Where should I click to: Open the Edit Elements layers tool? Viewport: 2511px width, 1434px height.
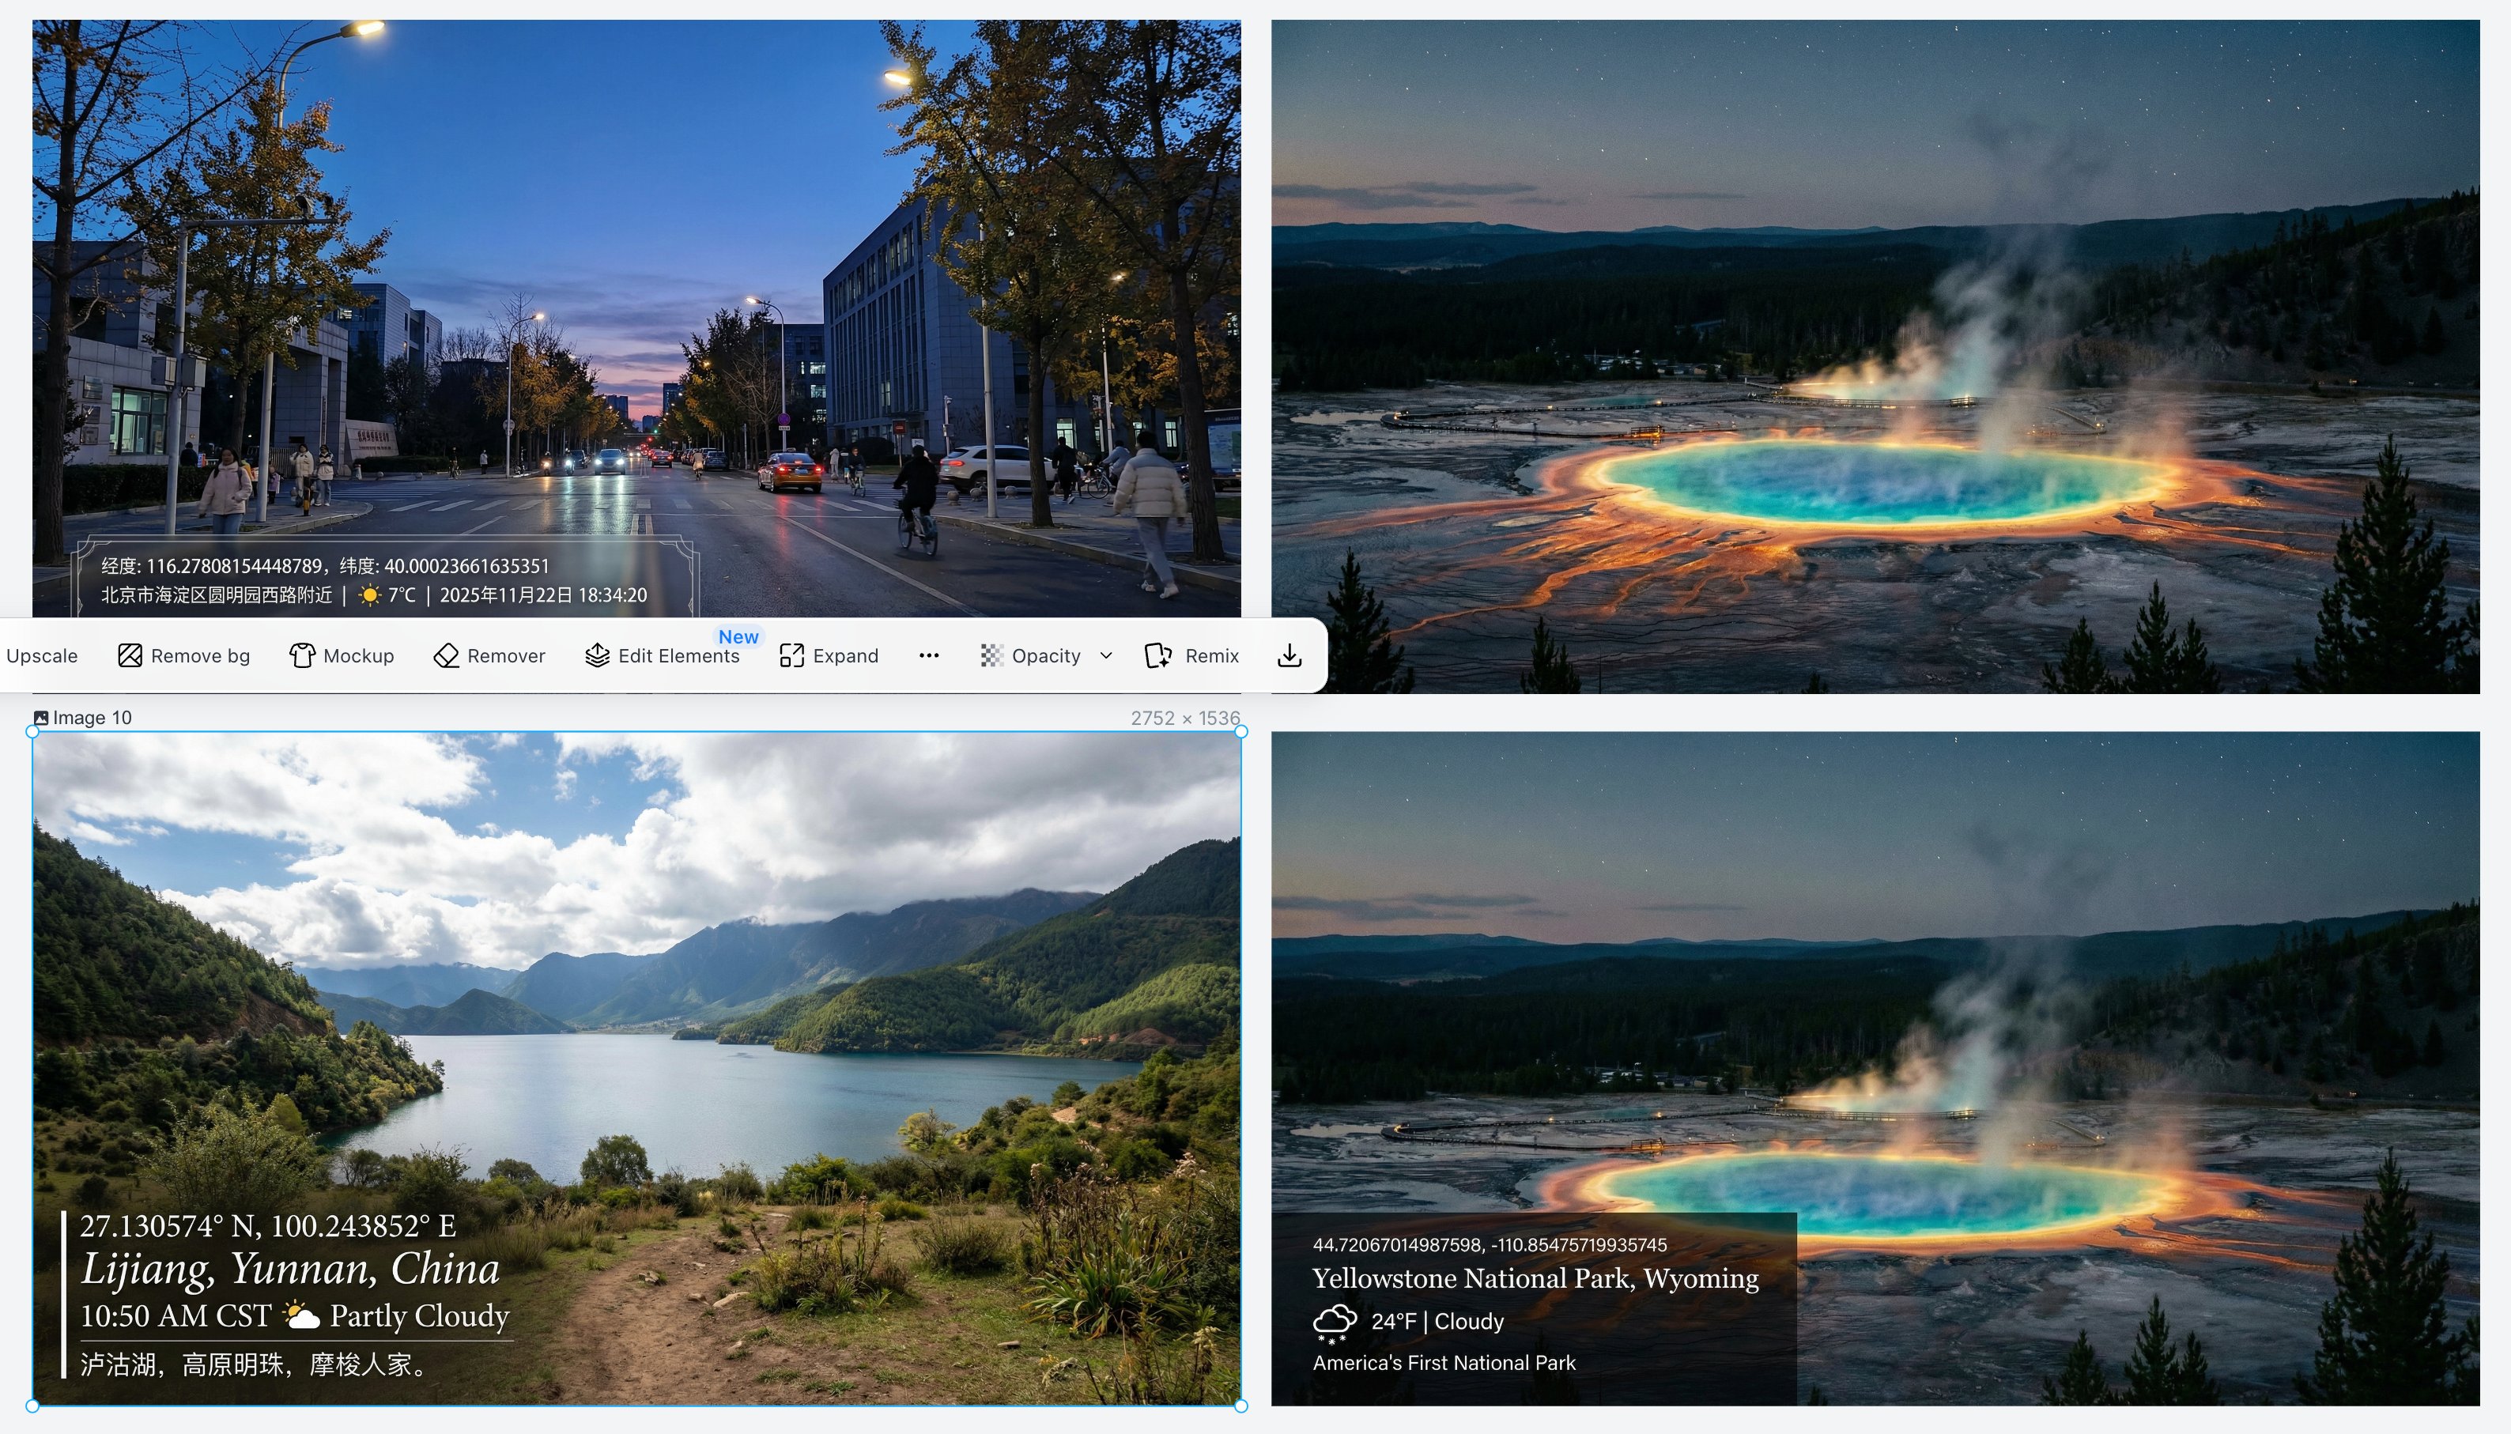click(597, 656)
